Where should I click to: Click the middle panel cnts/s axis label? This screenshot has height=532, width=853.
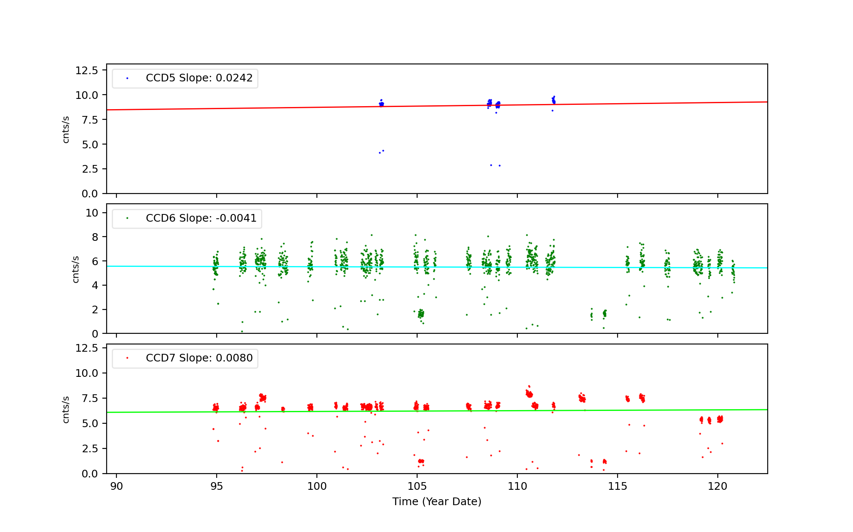(75, 269)
